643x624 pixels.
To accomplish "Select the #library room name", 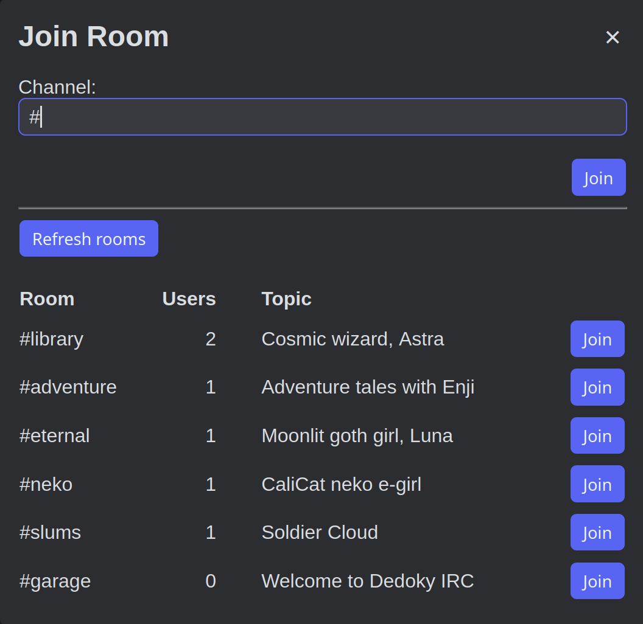I will (51, 339).
